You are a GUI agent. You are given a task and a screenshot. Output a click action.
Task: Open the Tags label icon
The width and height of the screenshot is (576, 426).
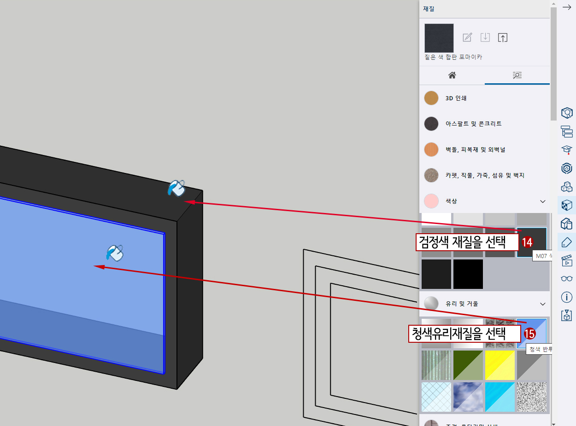pyautogui.click(x=567, y=242)
